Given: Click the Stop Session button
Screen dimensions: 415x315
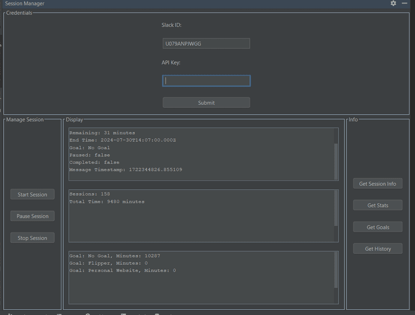Looking at the screenshot, I should point(33,238).
